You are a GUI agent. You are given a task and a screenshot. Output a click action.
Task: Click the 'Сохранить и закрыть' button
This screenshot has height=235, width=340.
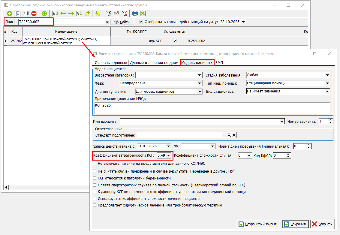tap(259, 224)
